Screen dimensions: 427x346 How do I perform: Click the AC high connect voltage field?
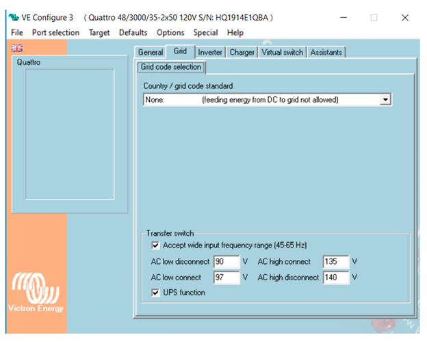click(335, 262)
